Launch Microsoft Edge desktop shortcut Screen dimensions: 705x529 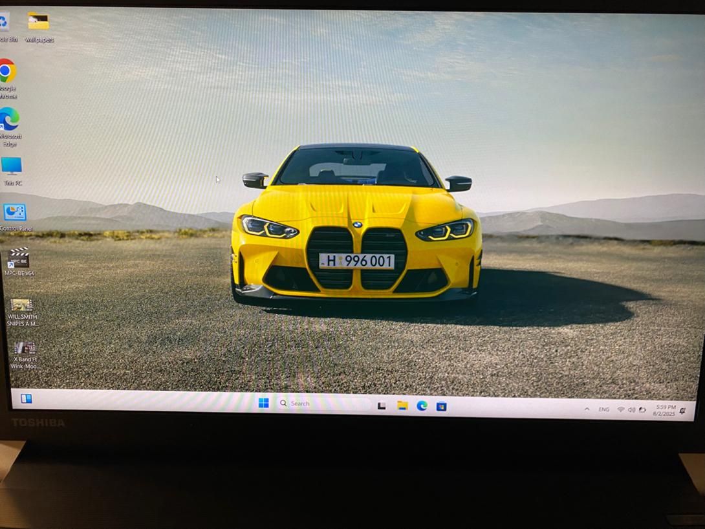pyautogui.click(x=10, y=126)
